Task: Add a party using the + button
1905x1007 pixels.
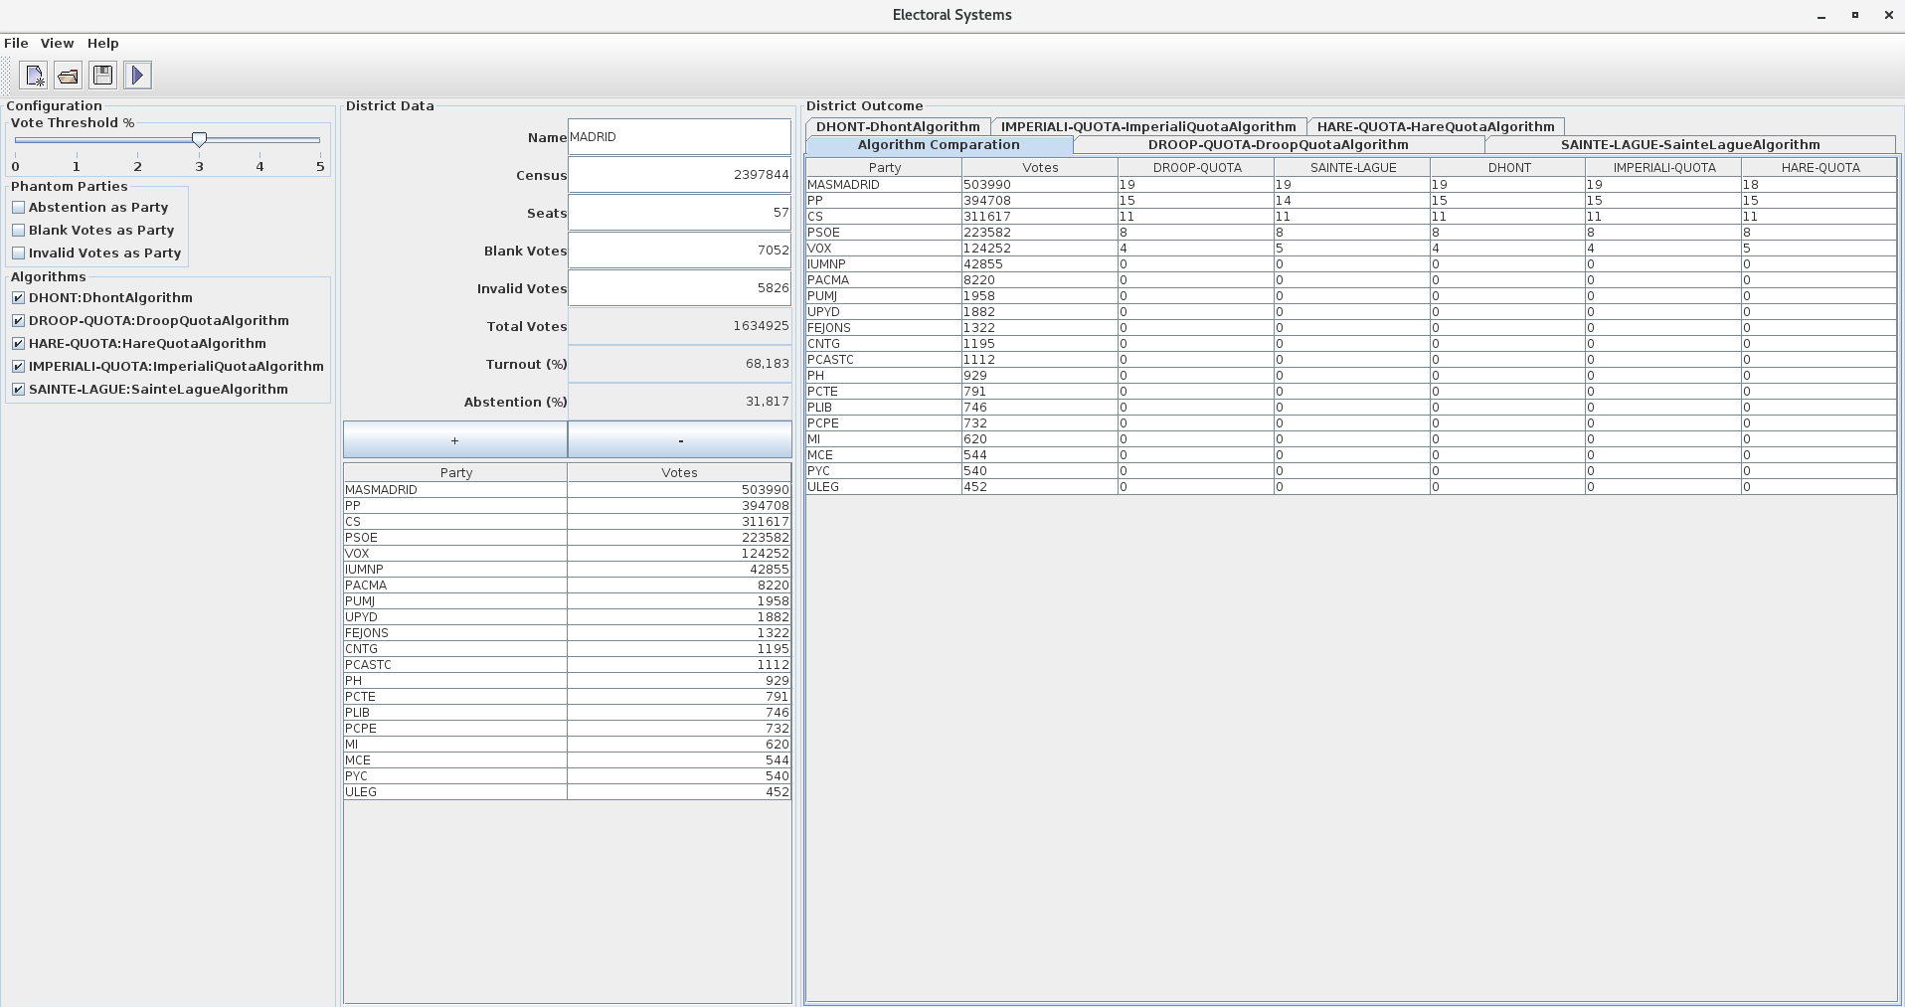Action: (453, 439)
